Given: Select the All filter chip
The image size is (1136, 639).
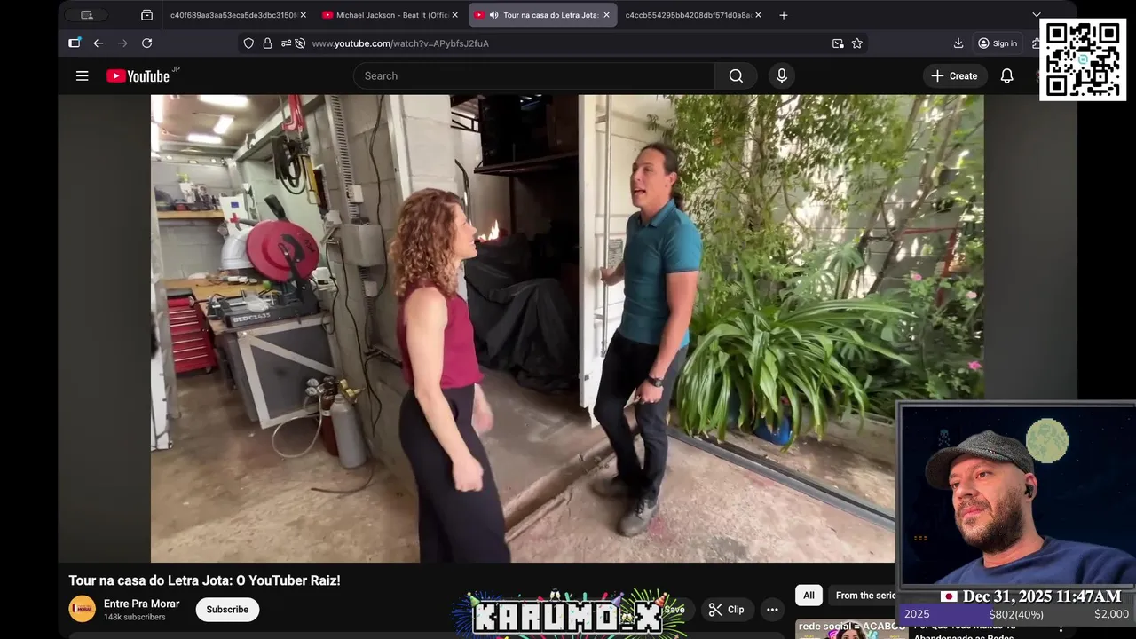Looking at the screenshot, I should coord(809,596).
